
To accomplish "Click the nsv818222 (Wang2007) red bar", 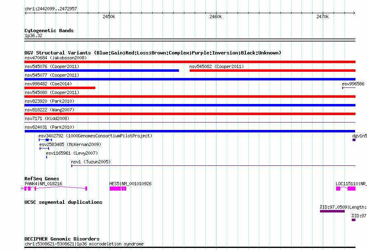I will (190, 114).
